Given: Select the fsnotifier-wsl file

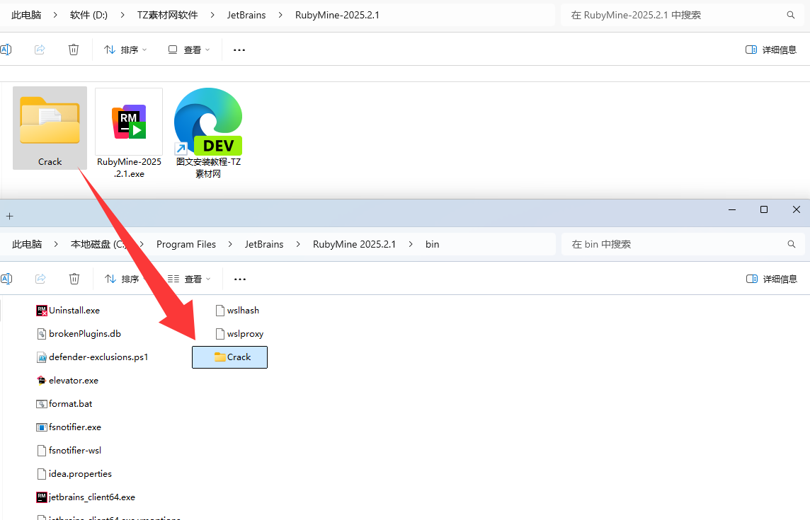Looking at the screenshot, I should coord(69,450).
